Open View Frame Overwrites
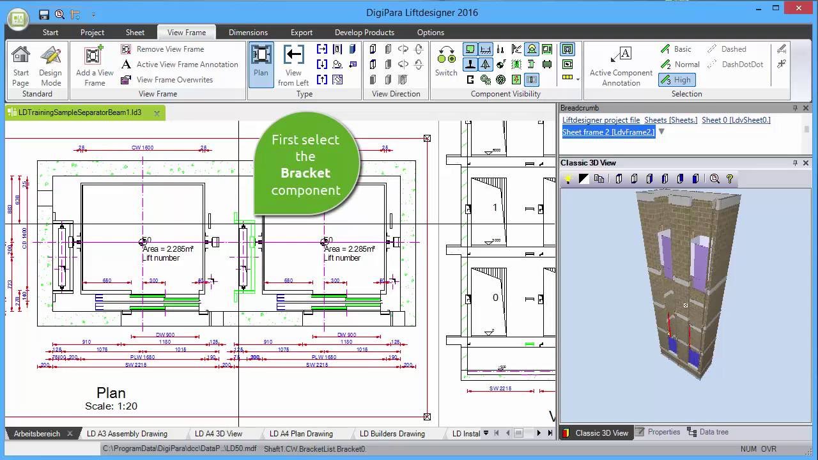The image size is (818, 460). (x=167, y=80)
